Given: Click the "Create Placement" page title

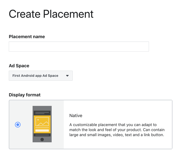Looking at the screenshot, I should pyautogui.click(x=51, y=14).
